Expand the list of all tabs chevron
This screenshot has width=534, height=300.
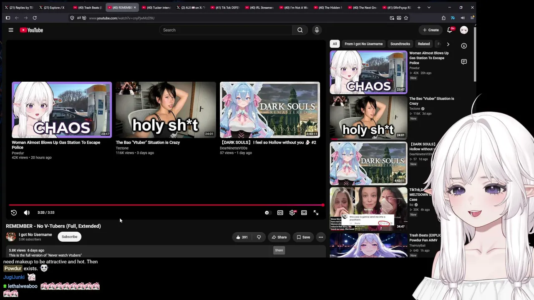coord(429,7)
